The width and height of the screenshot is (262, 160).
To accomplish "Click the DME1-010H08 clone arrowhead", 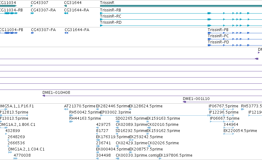I will coord(44,96).
